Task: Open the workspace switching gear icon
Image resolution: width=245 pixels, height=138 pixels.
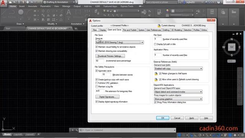Action: tap(235, 135)
